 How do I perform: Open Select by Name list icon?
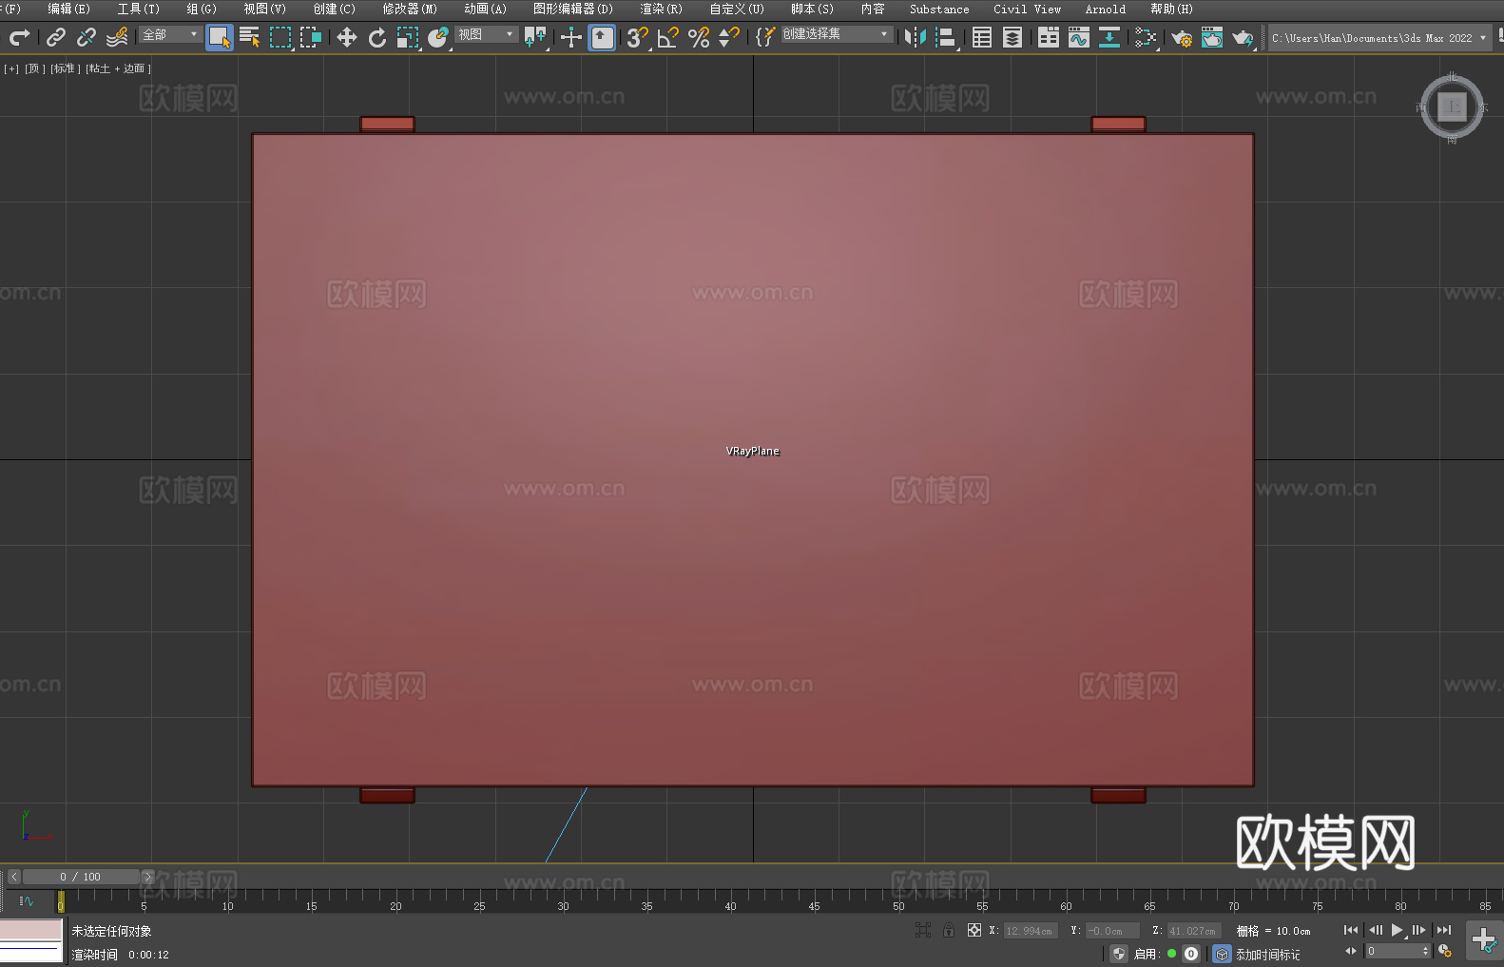[x=250, y=37]
